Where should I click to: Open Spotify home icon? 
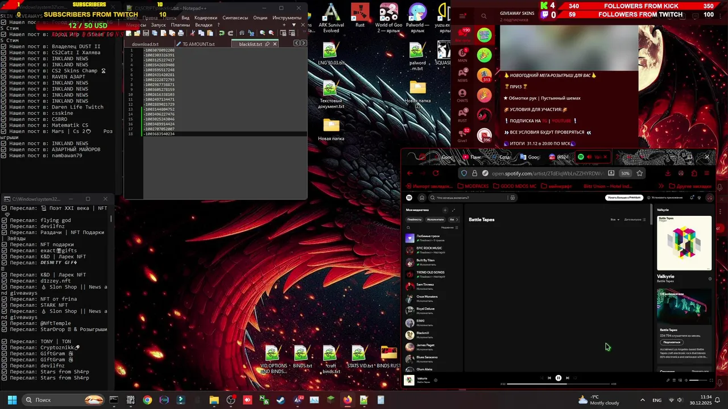(421, 198)
